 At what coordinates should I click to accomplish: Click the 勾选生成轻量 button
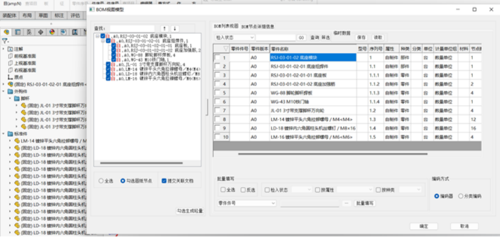coord(190,211)
